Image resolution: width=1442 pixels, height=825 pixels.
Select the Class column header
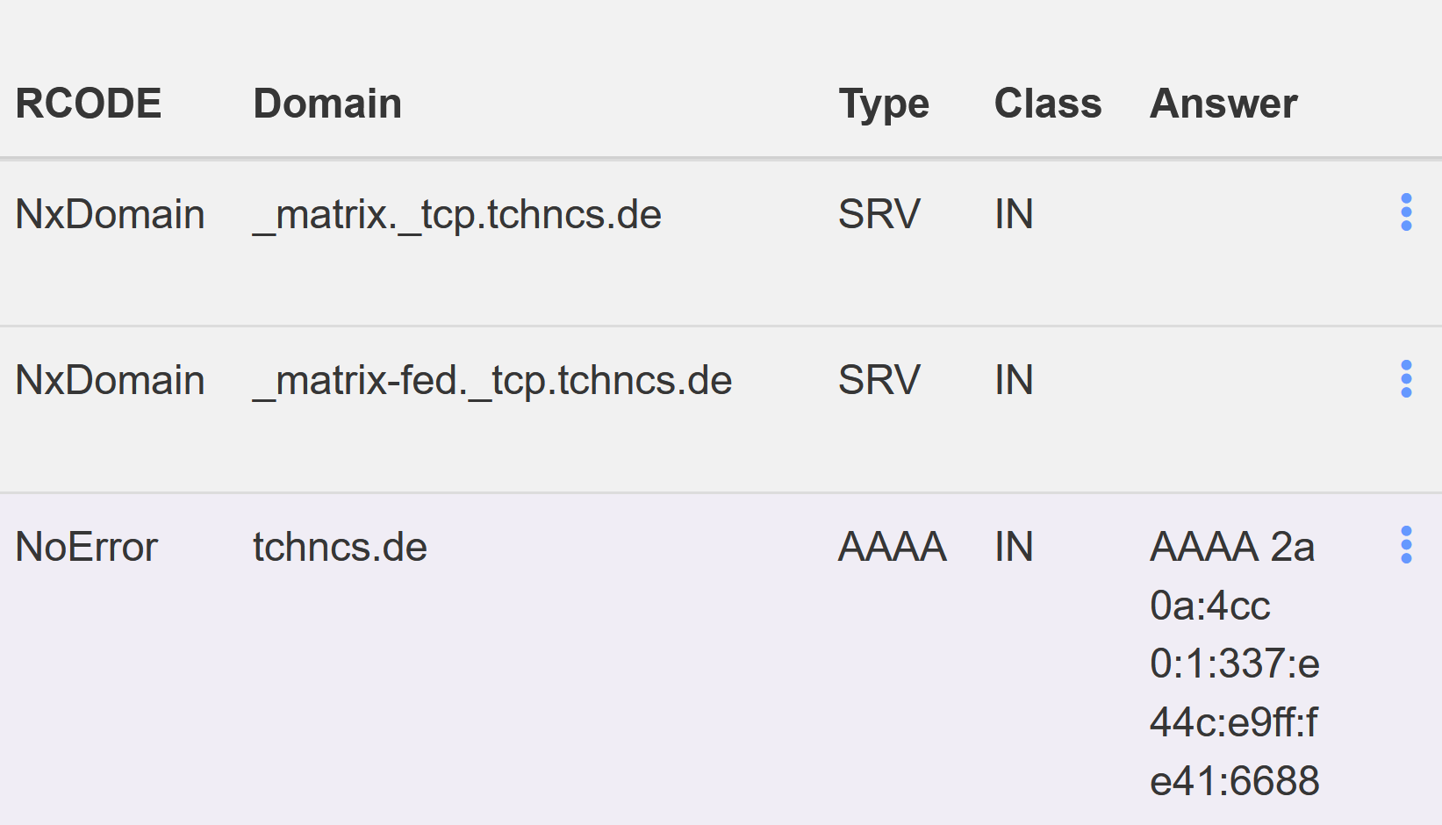click(x=1047, y=104)
